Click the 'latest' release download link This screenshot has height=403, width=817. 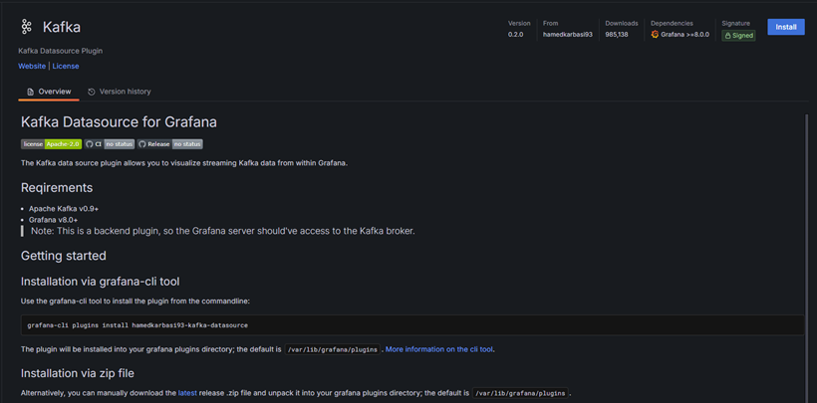pyautogui.click(x=187, y=393)
